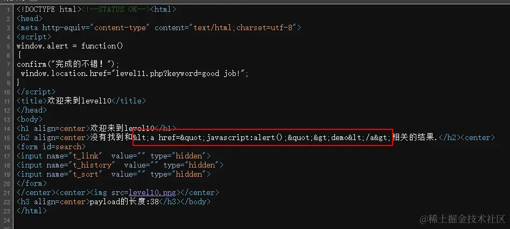
Task: Click the STATUS OK comment
Action: pos(116,10)
